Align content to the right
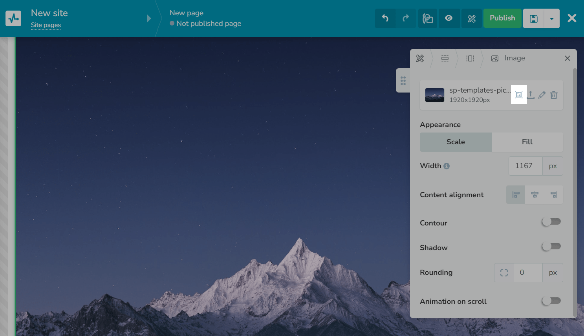Viewport: 584px width, 336px height. (x=554, y=195)
